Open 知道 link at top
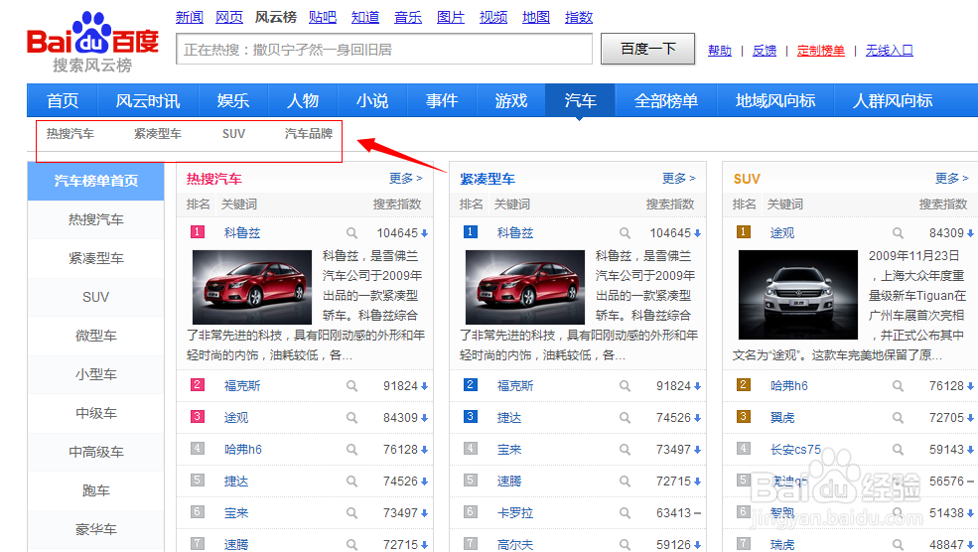 [x=364, y=17]
